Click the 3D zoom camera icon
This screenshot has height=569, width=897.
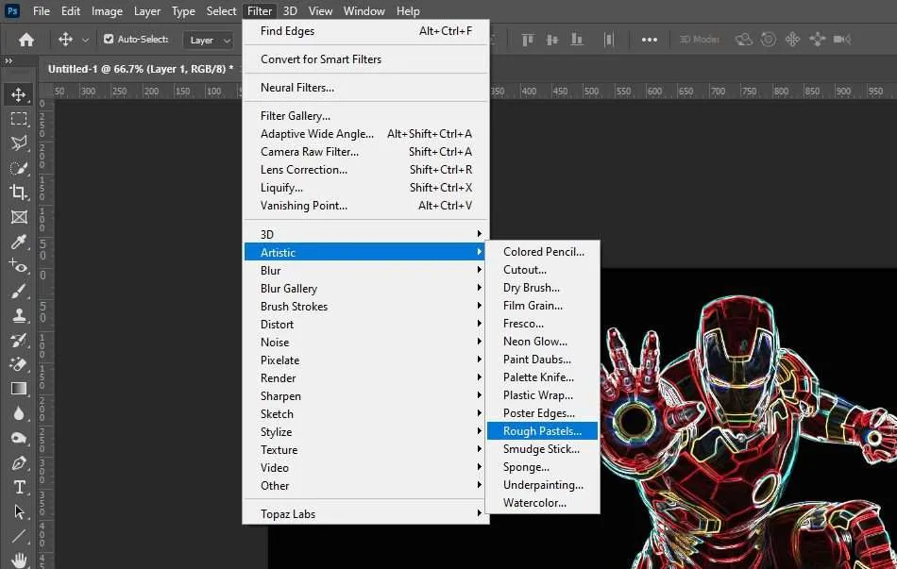tap(842, 40)
